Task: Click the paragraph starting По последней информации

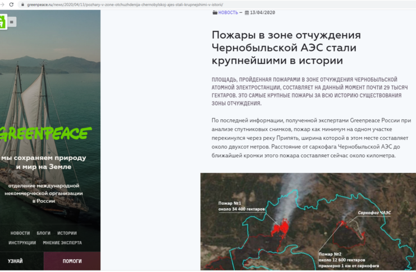Action: click(311, 138)
